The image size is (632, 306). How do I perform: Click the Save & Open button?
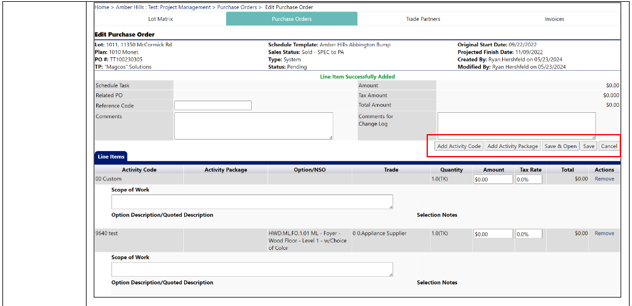[x=560, y=146]
